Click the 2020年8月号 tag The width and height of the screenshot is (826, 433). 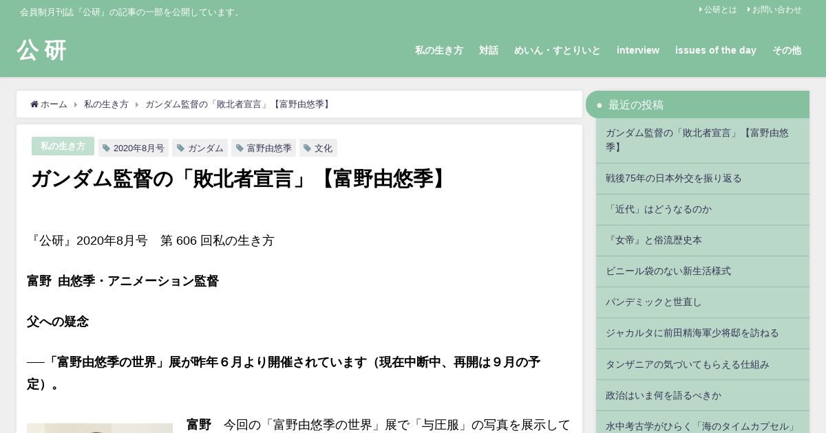(134, 148)
